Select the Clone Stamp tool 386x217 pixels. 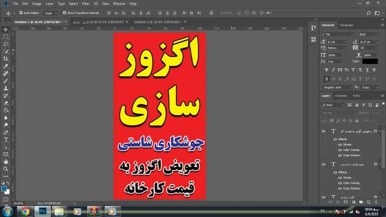click(6, 88)
